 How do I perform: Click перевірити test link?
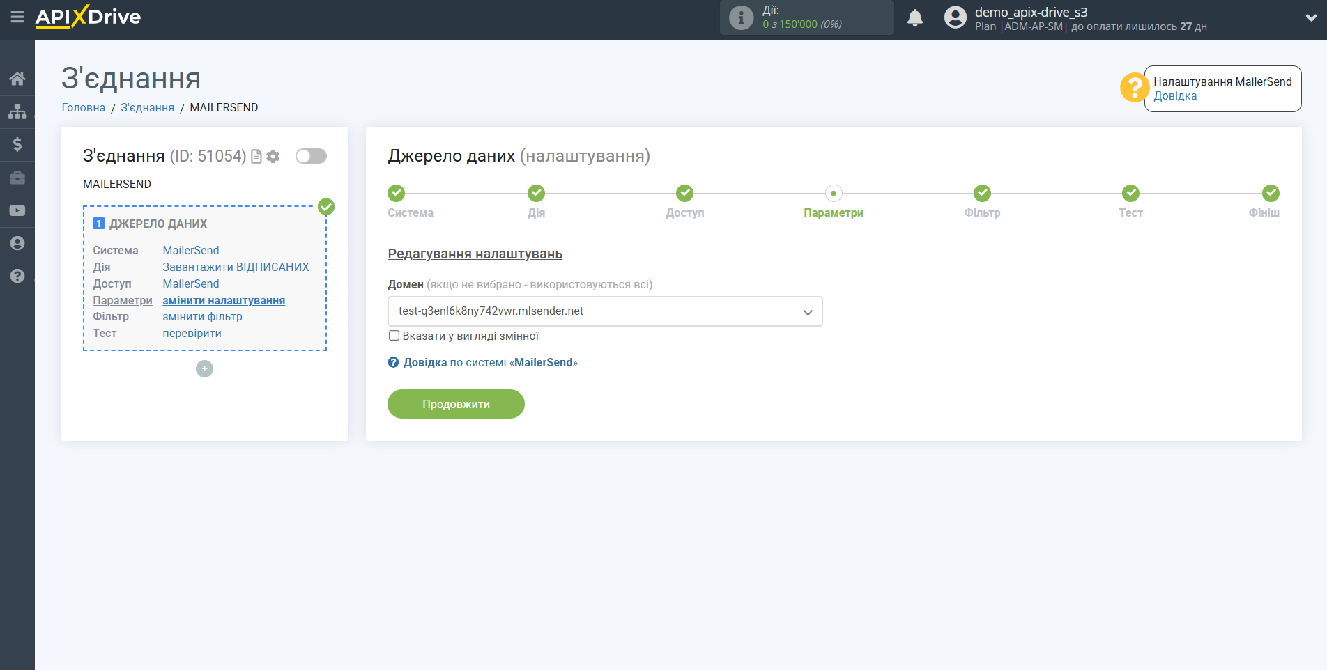pyautogui.click(x=192, y=333)
